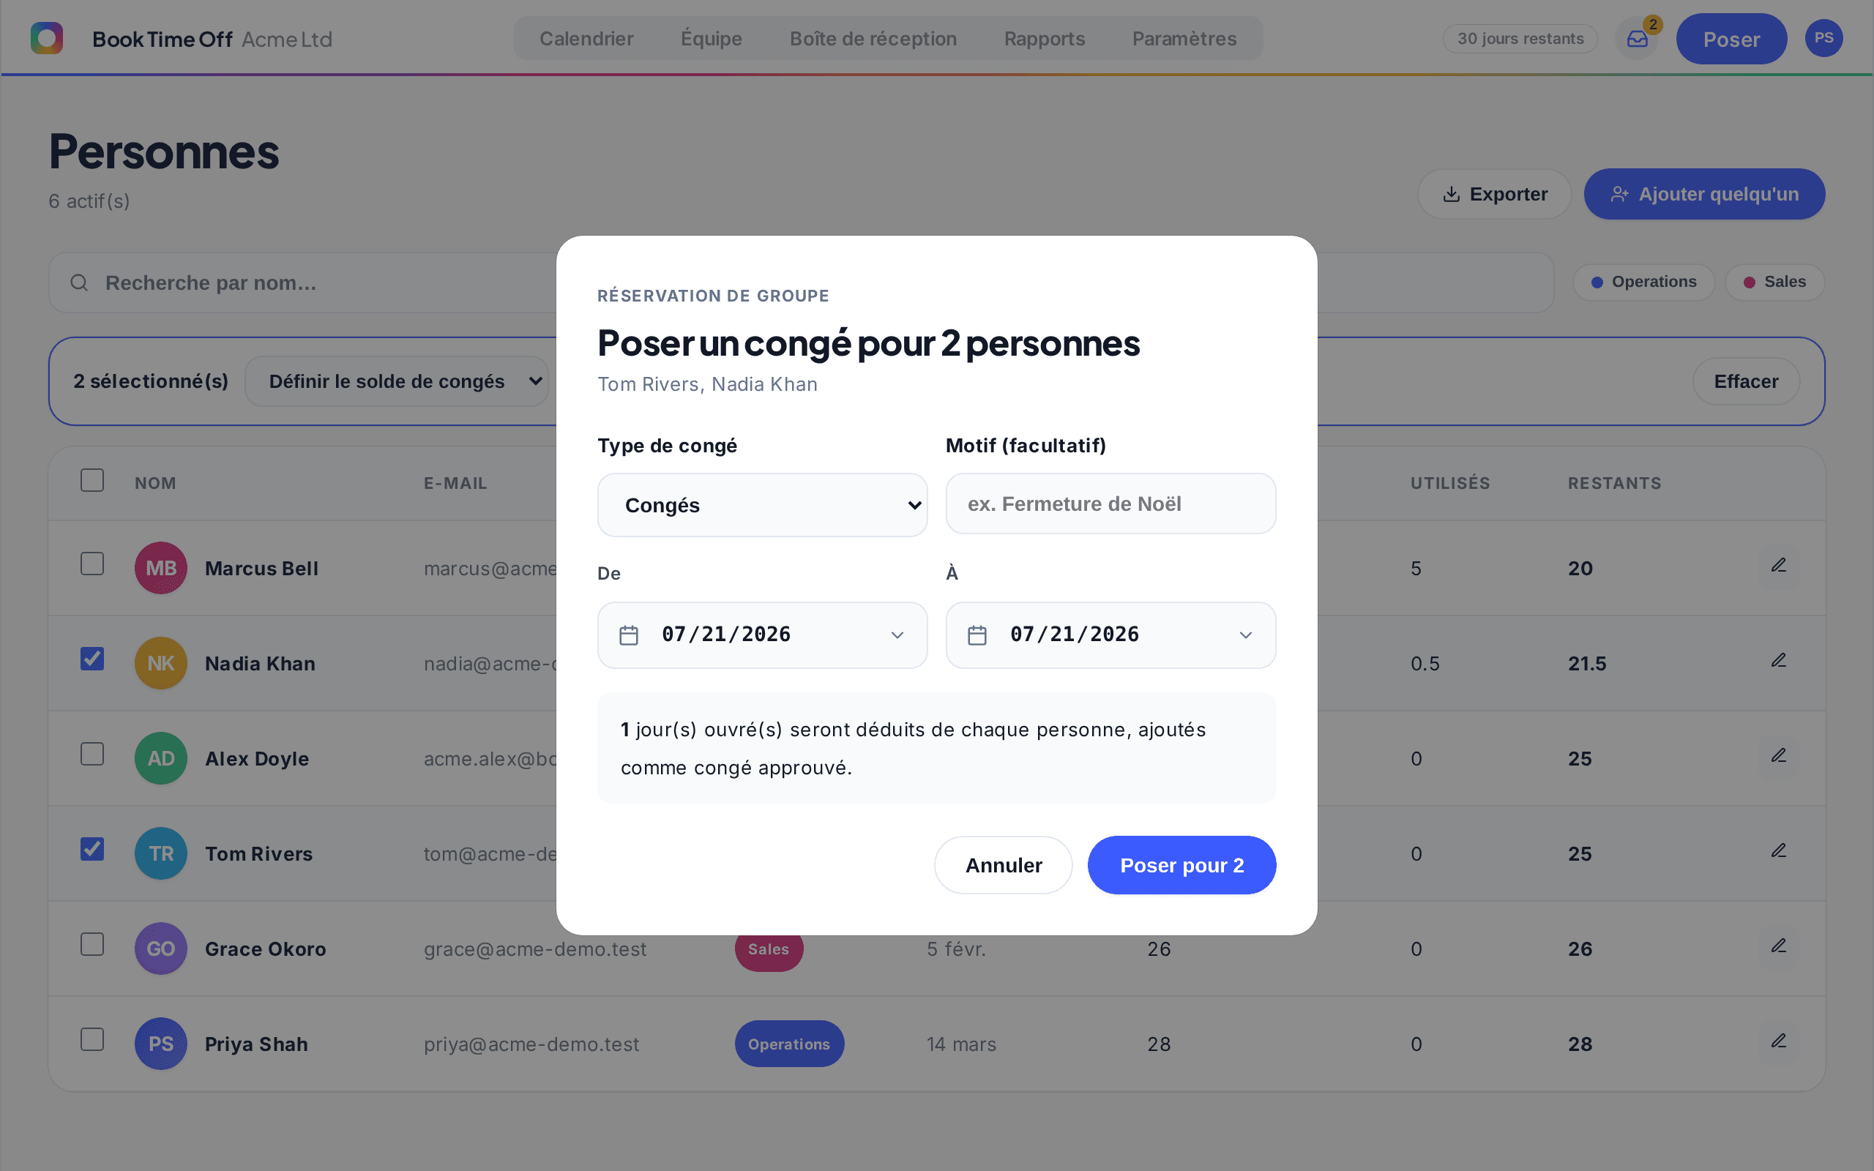The image size is (1874, 1171).
Task: Click the À date value 07/21/2026
Action: (1074, 635)
